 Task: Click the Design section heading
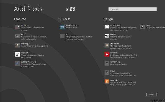pos(108,19)
